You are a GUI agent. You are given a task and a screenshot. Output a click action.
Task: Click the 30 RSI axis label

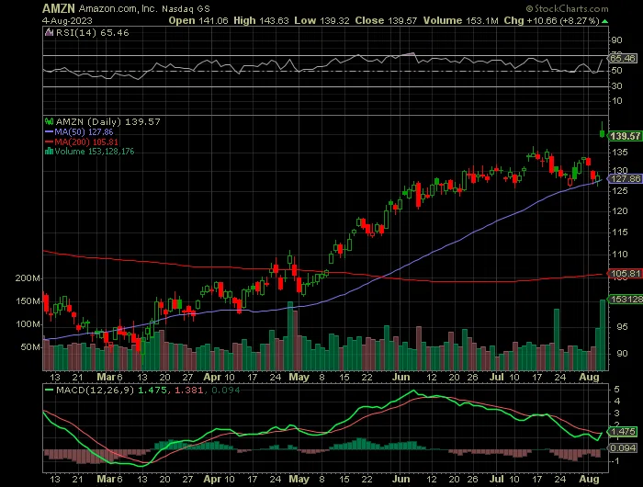(x=616, y=86)
